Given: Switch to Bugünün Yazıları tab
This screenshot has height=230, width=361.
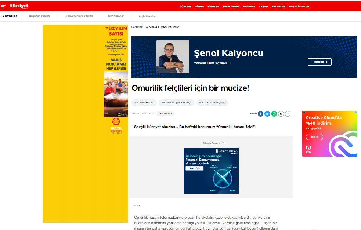Looking at the screenshot, I should coord(39,16).
